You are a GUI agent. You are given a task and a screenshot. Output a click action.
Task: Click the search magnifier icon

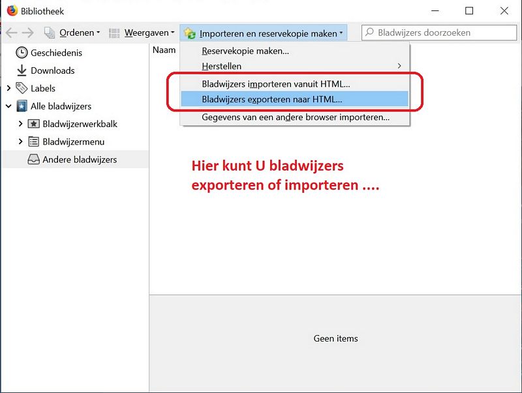[369, 32]
